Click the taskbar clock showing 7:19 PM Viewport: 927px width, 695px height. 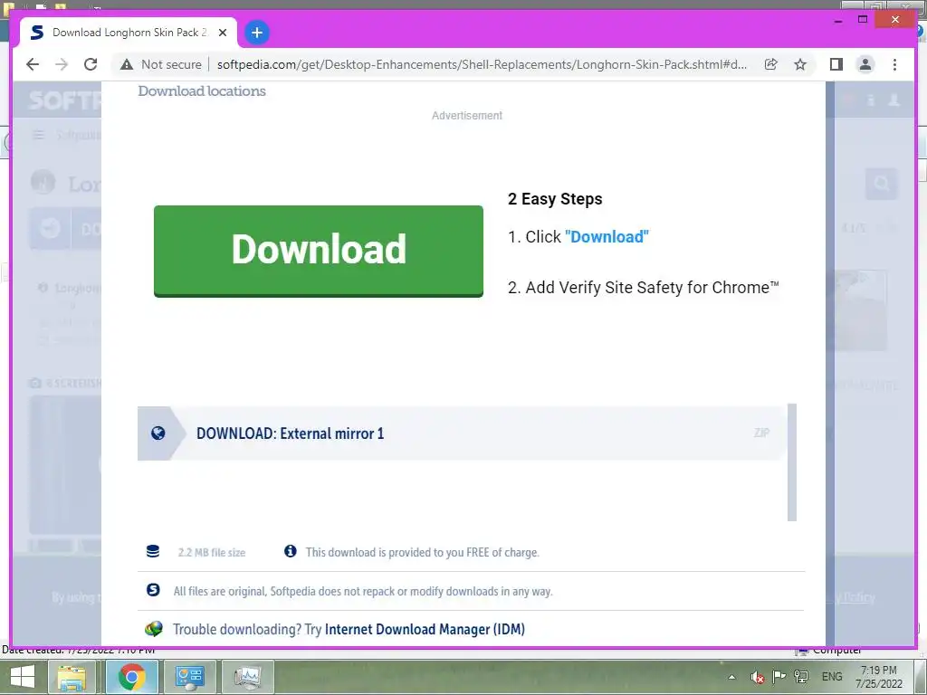click(878, 677)
